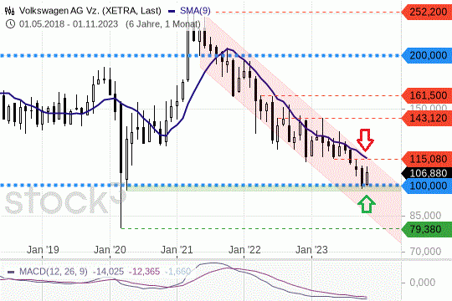The height and width of the screenshot is (301, 452).
Task: Click the MACD(12, 26, 9) indicator label
Action: pyautogui.click(x=53, y=272)
